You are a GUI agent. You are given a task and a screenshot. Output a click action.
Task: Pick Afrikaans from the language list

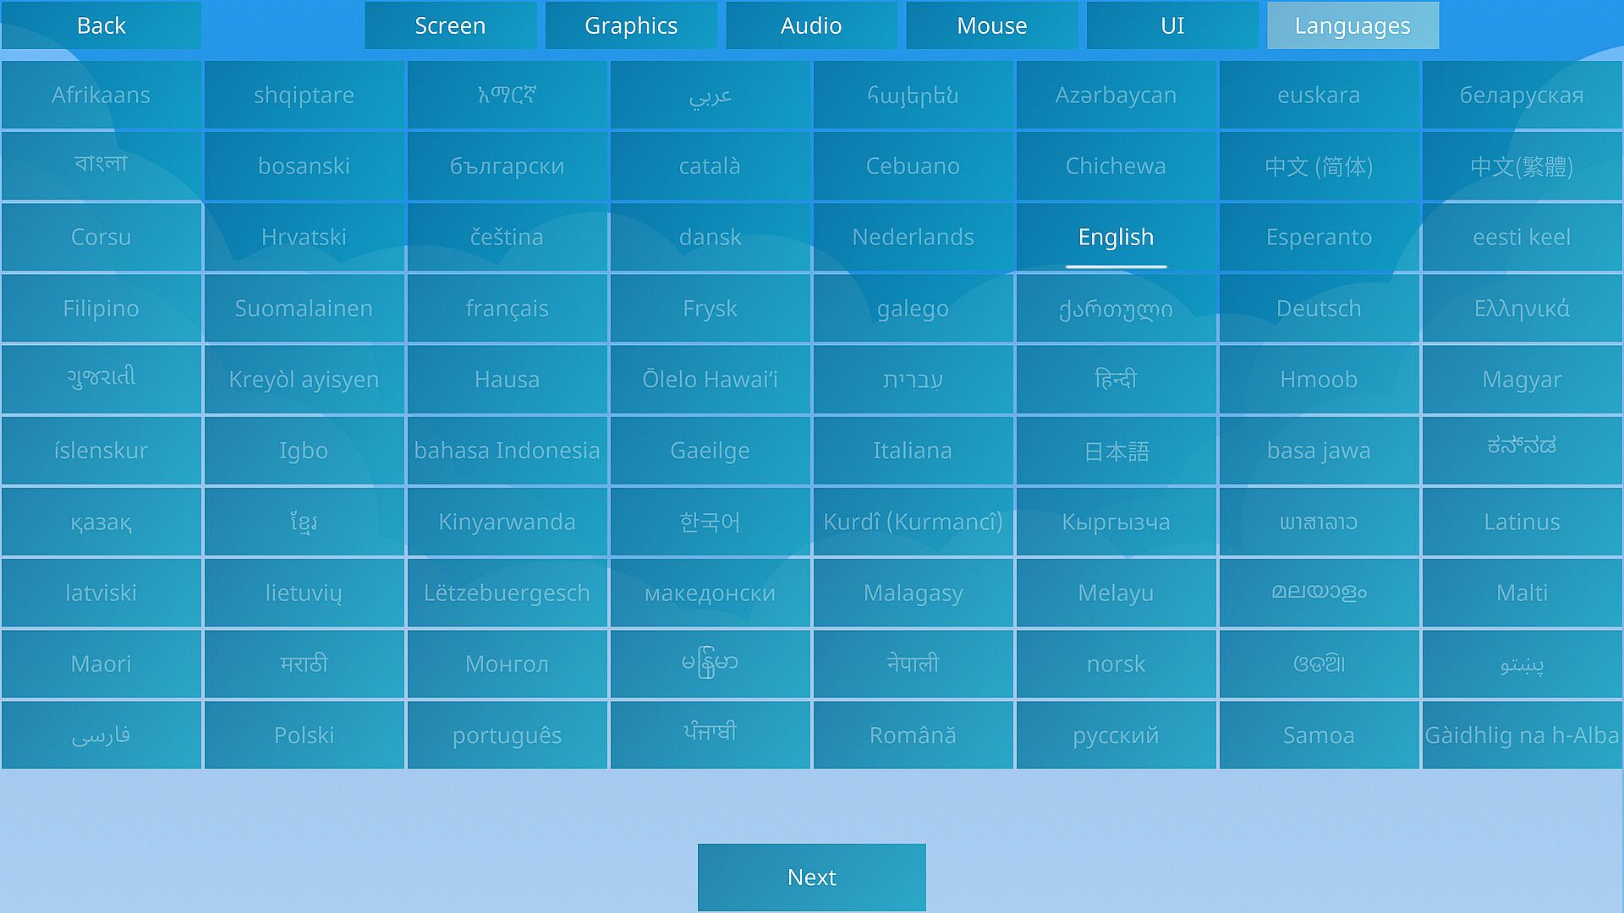(x=101, y=96)
